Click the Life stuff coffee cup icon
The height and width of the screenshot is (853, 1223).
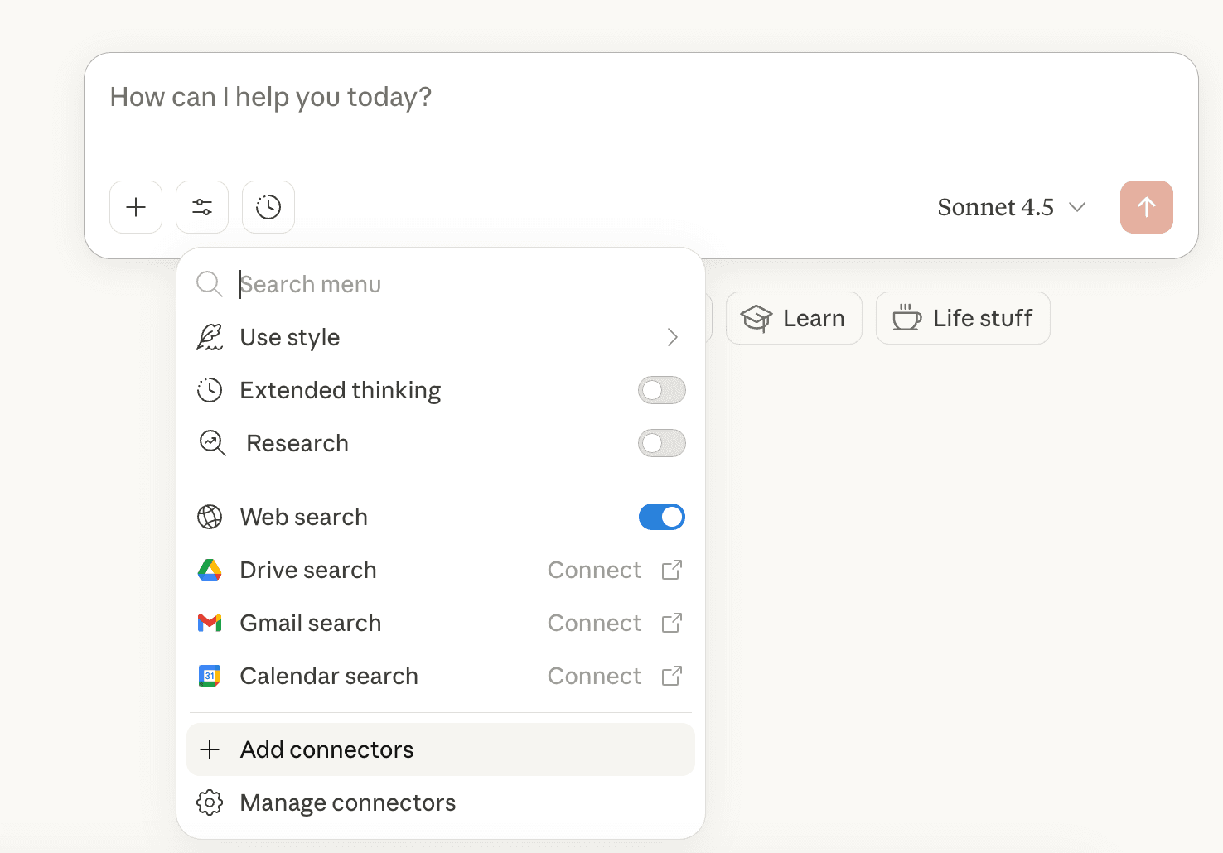click(906, 318)
